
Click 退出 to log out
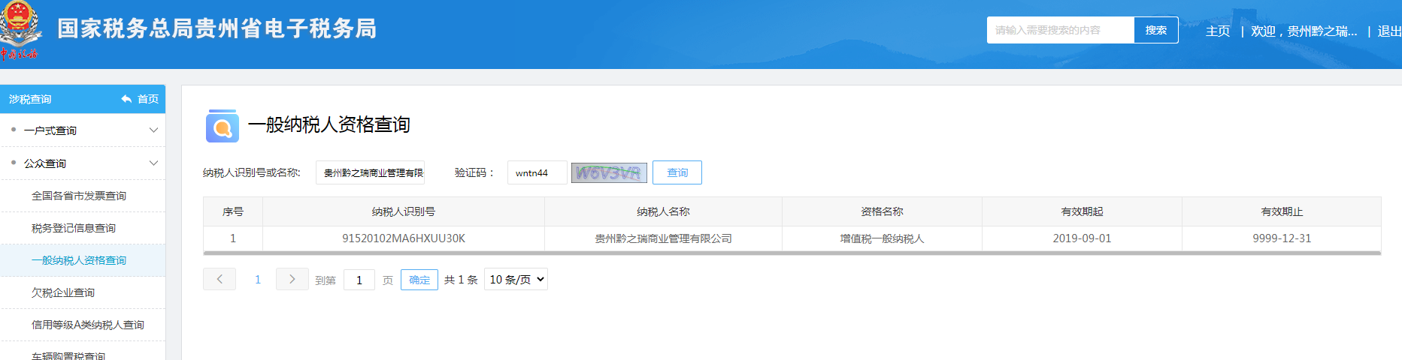[x=1388, y=31]
